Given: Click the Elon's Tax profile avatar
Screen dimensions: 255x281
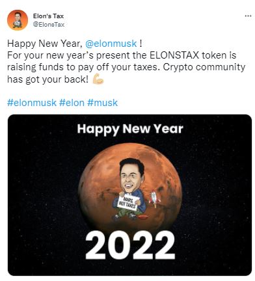Looking at the screenshot, I should tap(18, 20).
